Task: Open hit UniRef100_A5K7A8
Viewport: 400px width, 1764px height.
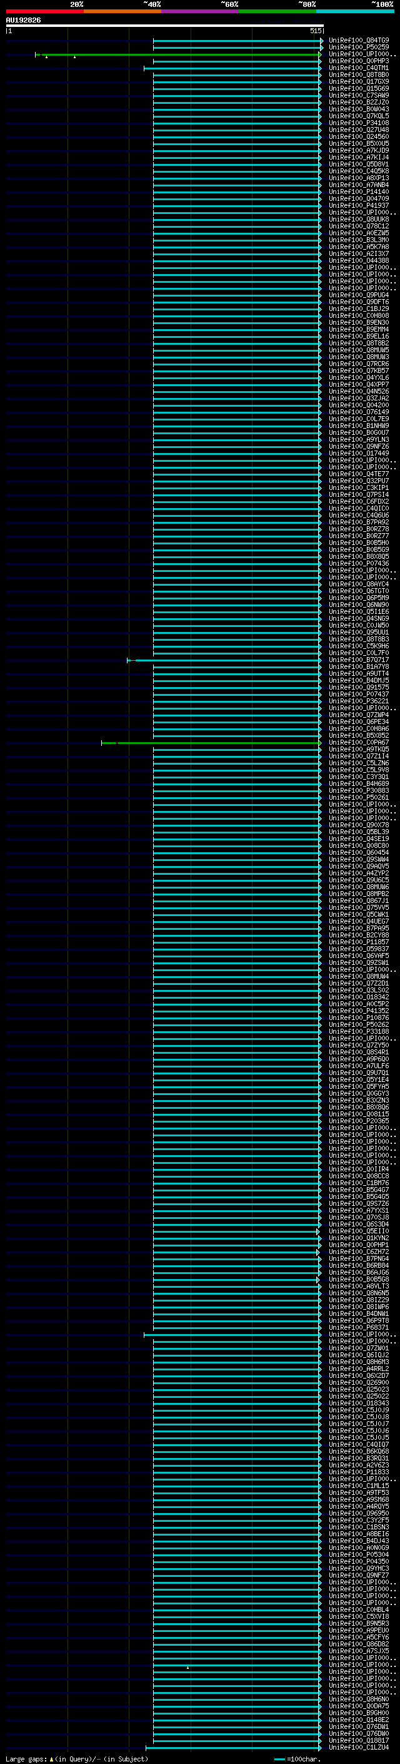Action: (358, 247)
